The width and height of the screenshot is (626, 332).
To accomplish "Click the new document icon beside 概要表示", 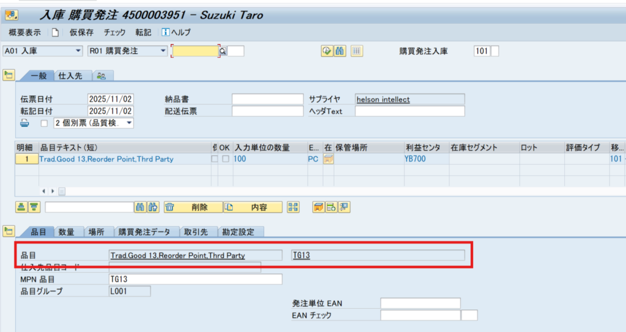I will point(55,32).
